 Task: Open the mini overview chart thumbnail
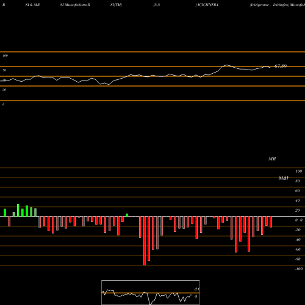[x=151, y=292]
